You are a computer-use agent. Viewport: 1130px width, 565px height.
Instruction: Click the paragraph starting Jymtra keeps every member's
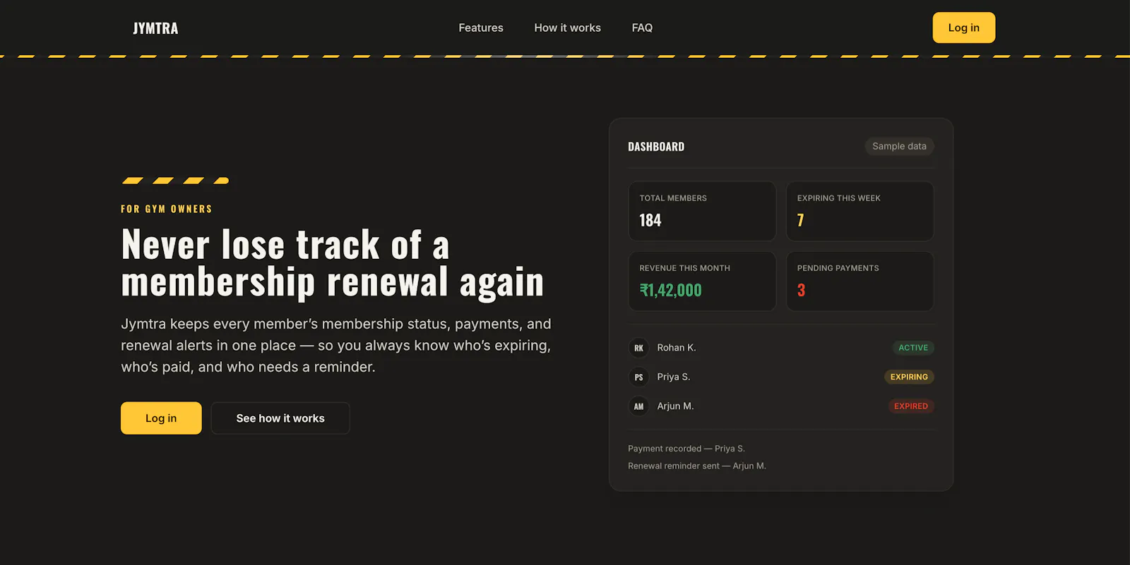click(x=336, y=346)
